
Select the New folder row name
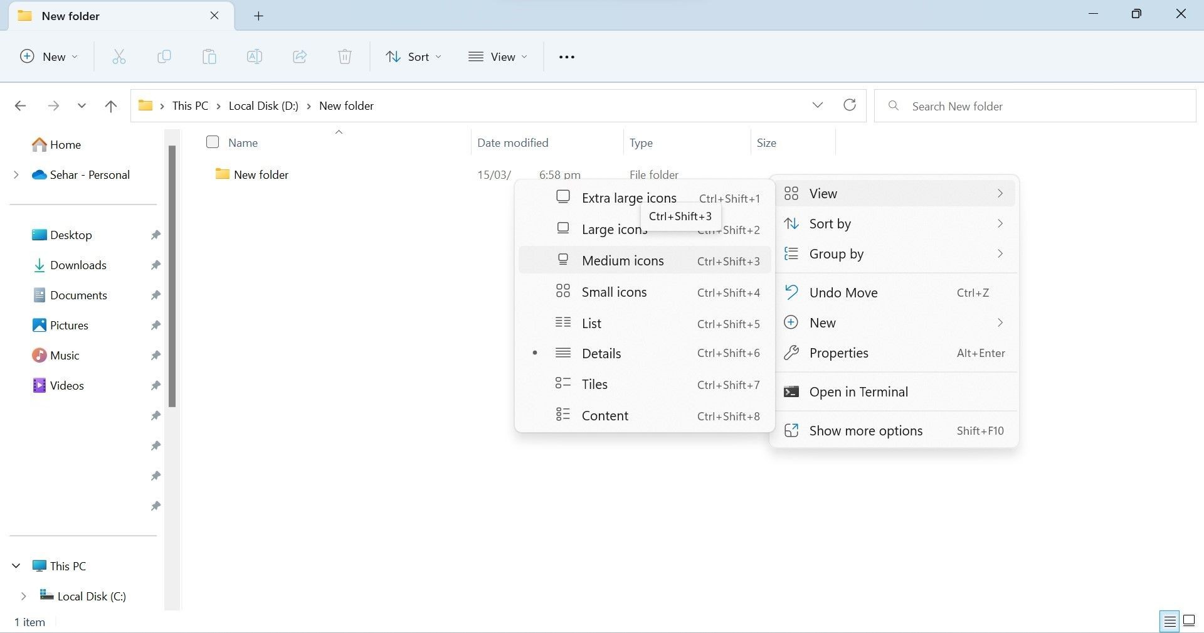tap(261, 174)
